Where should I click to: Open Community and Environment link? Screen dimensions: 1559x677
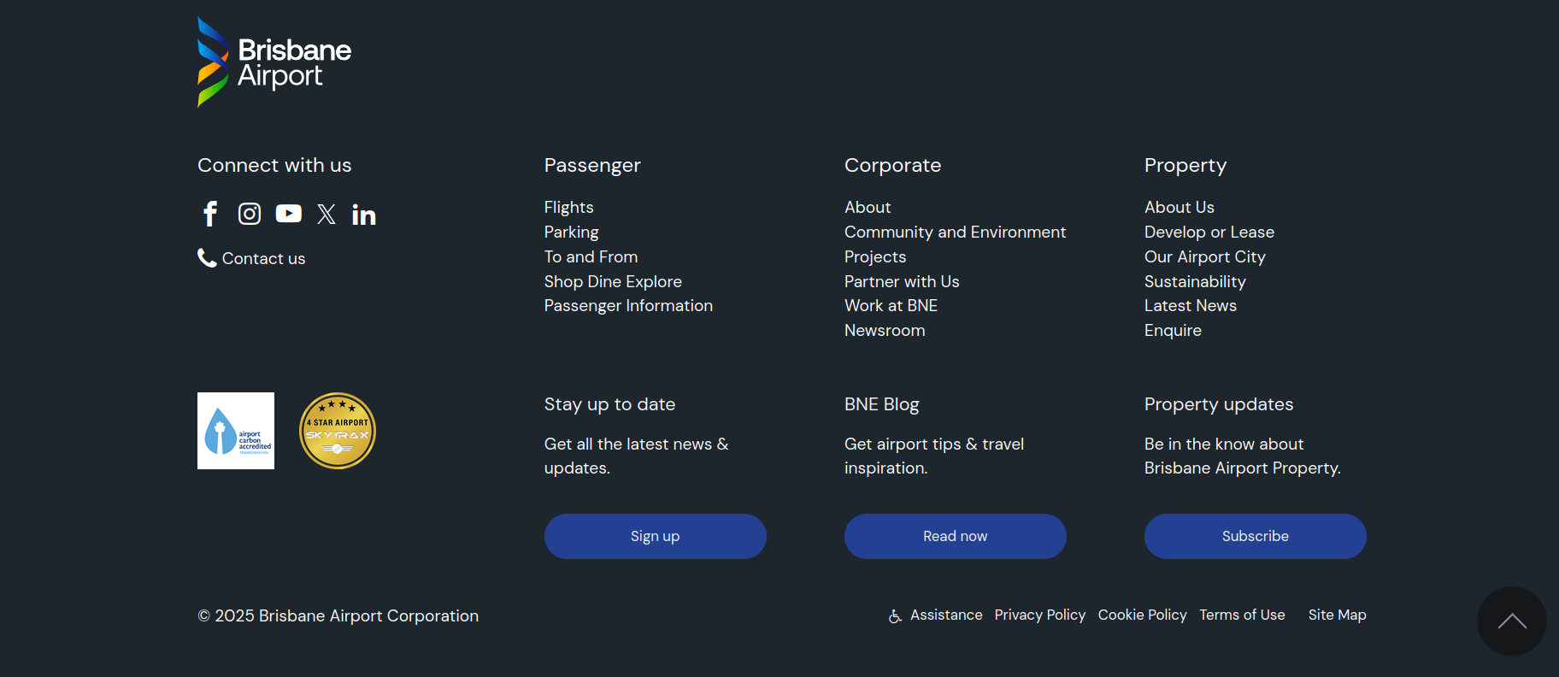[955, 233]
